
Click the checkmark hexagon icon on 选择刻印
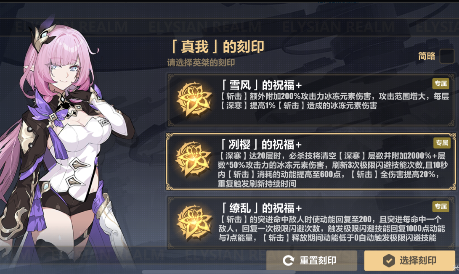(389, 260)
